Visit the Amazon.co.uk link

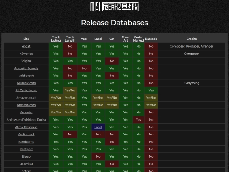point(26,98)
